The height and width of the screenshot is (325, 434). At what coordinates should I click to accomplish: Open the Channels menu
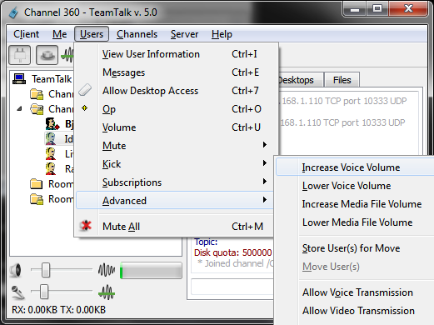(x=137, y=34)
